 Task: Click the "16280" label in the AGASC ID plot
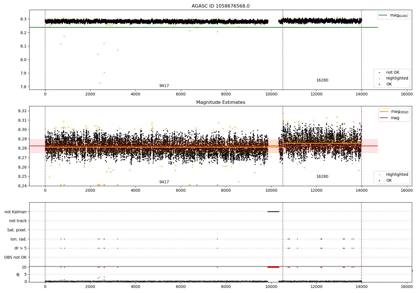(322, 80)
